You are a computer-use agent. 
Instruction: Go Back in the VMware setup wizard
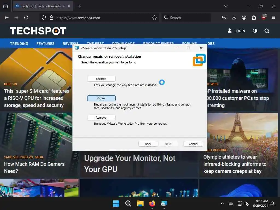[148, 144]
